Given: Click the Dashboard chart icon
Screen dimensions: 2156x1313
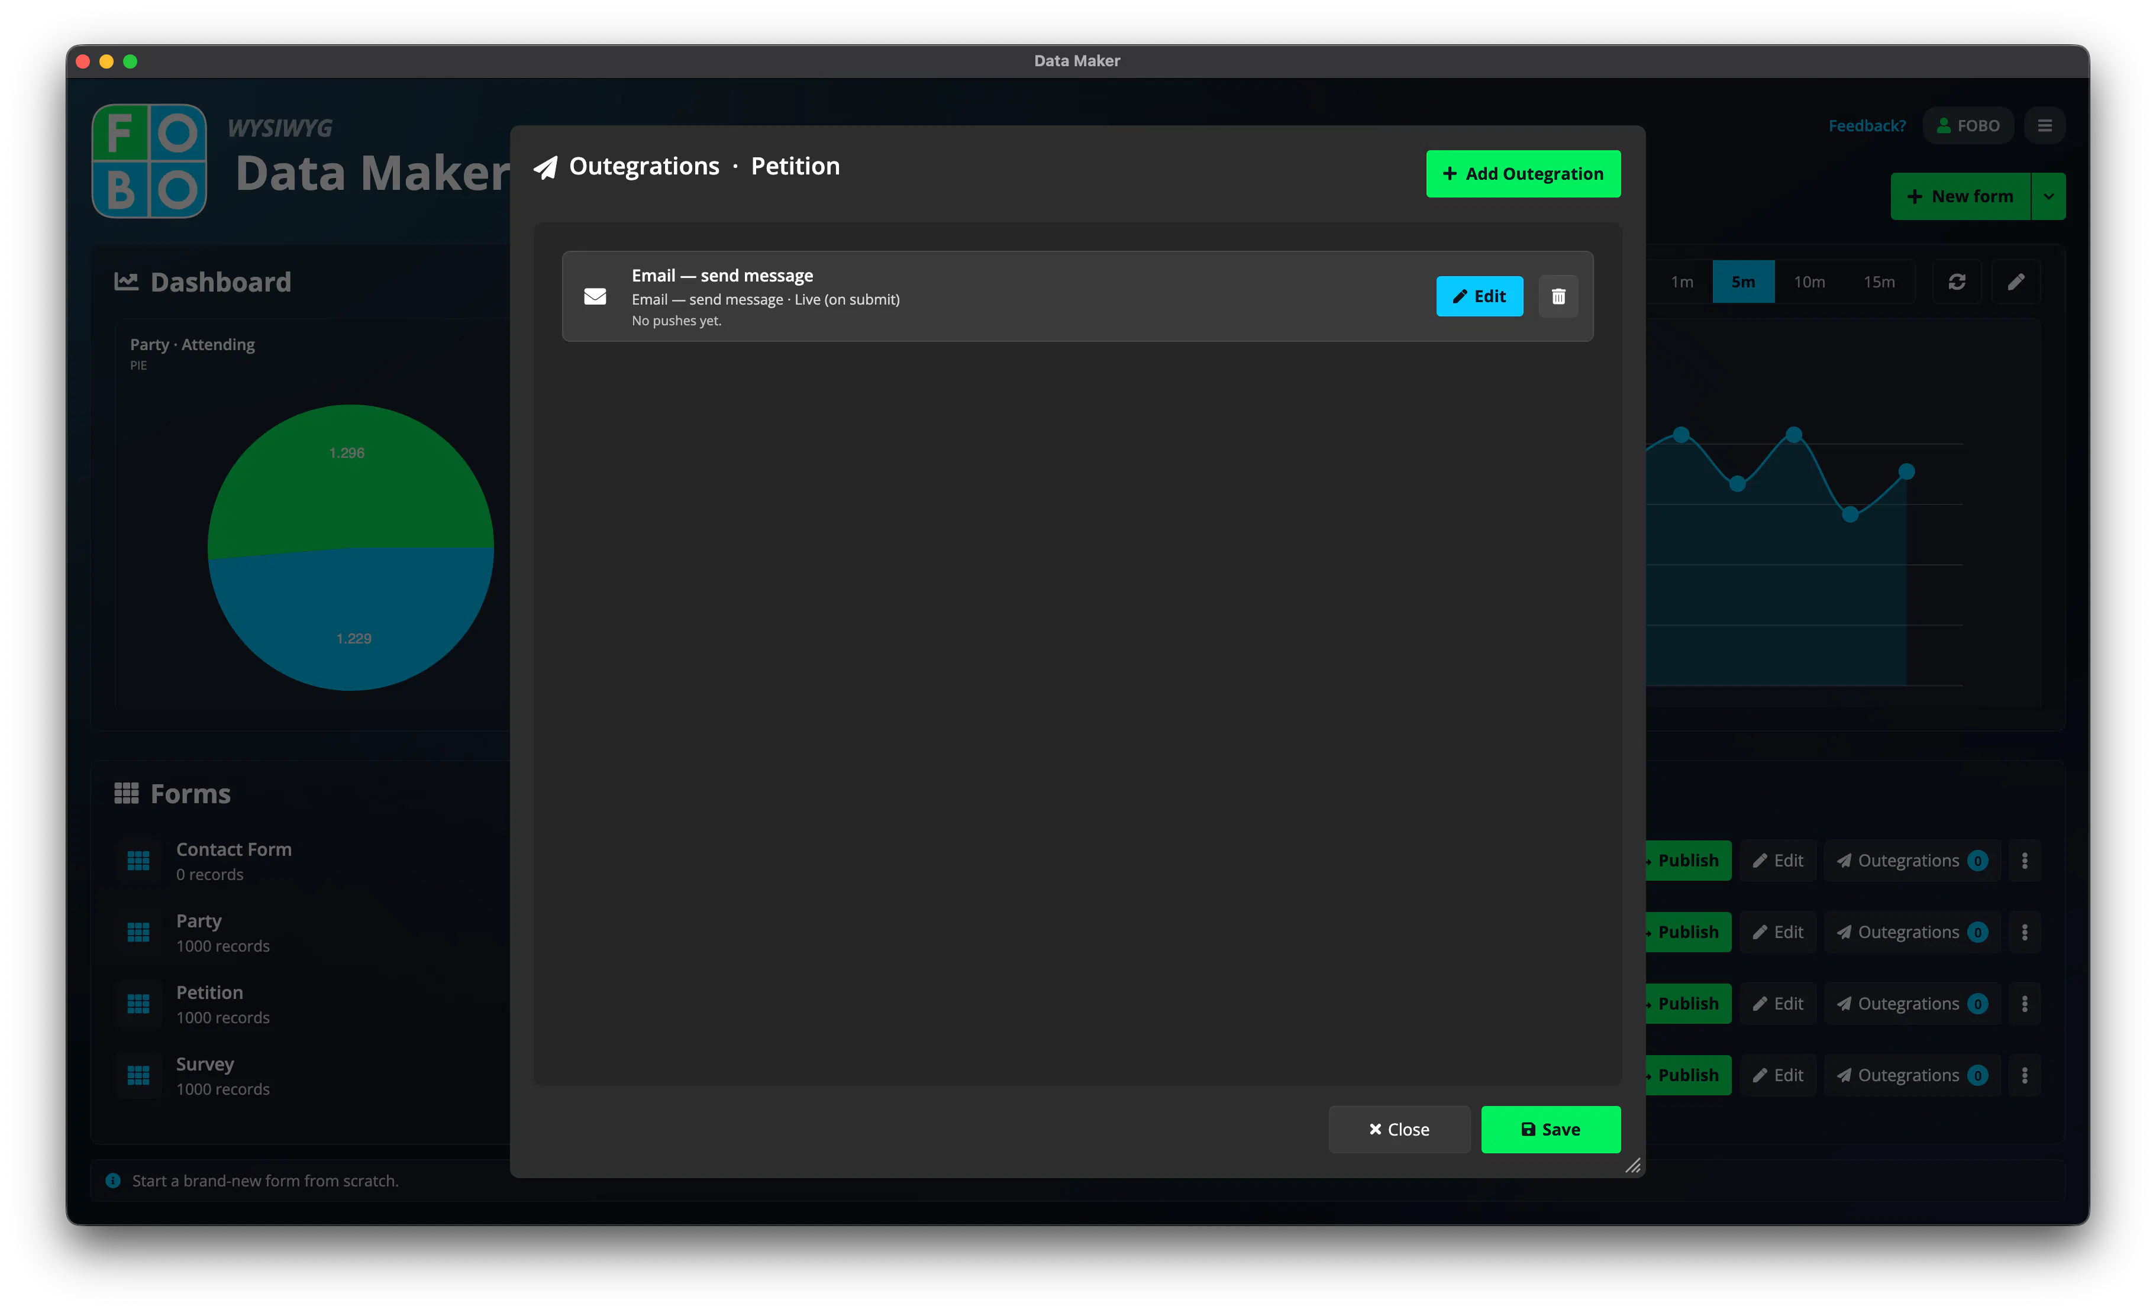Looking at the screenshot, I should 126,281.
